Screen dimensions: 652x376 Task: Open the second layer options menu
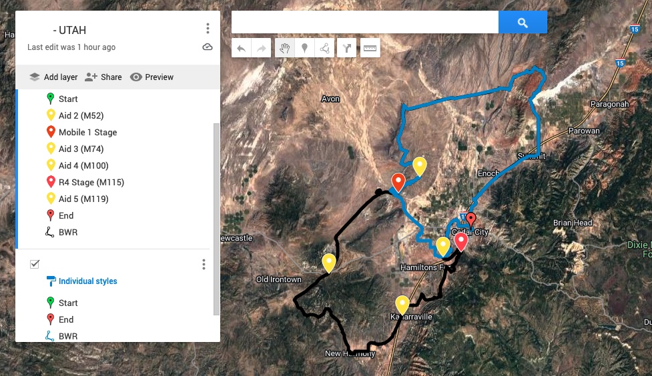204,264
